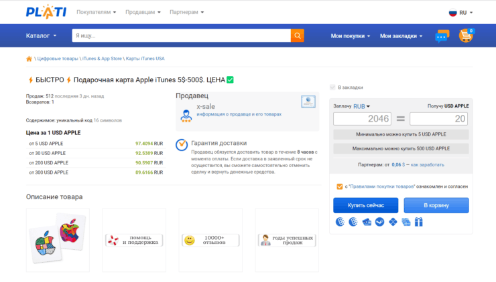The width and height of the screenshot is (496, 282).
Task: Open the 10000+ отзывов thumbnail
Action: [210, 240]
